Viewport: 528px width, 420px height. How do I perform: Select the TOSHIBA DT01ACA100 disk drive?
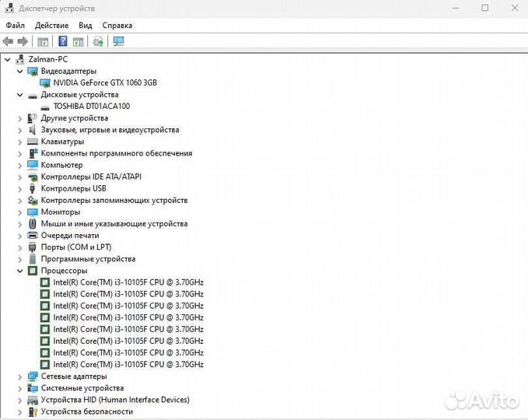(x=91, y=107)
